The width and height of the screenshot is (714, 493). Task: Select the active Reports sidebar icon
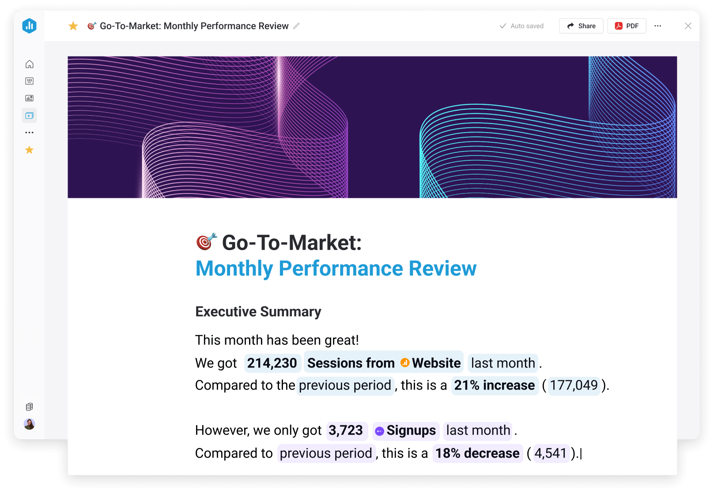coord(29,115)
